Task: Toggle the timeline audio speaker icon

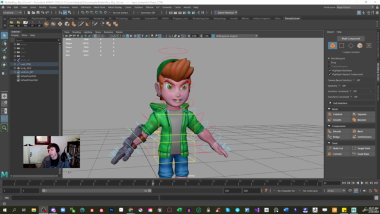Action: [365, 191]
